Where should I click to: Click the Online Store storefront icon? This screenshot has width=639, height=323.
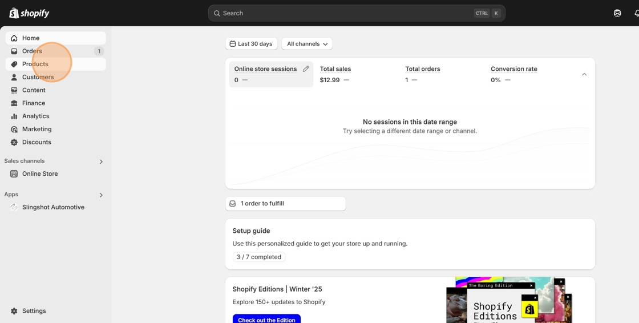coord(14,173)
